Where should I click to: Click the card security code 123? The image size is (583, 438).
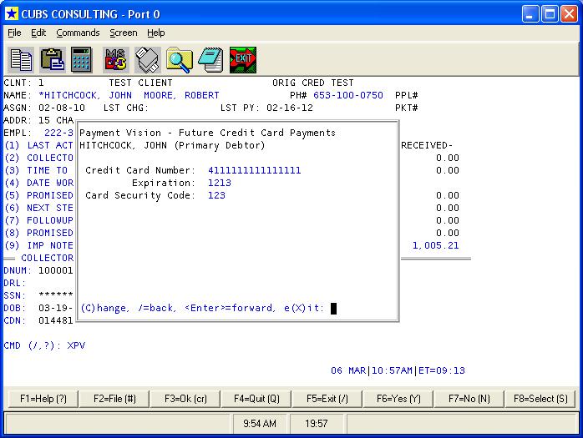click(x=216, y=195)
